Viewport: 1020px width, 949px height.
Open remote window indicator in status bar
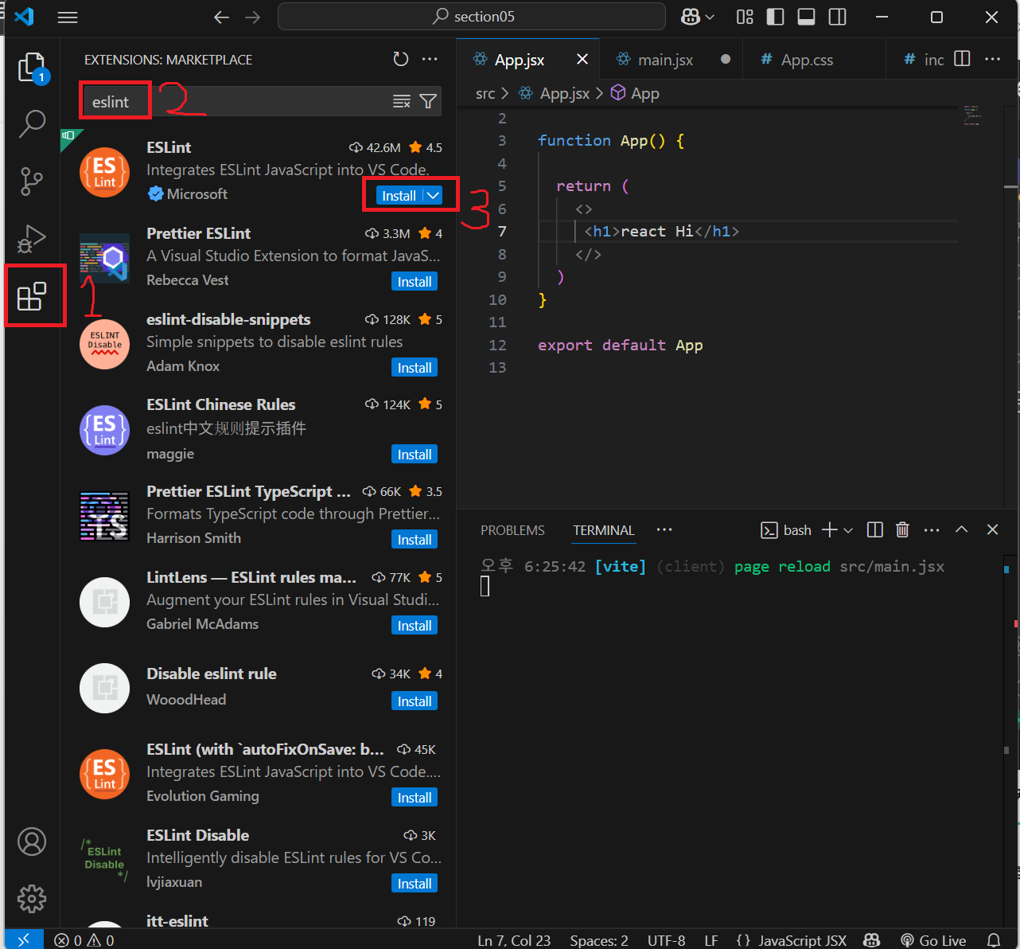[24, 940]
